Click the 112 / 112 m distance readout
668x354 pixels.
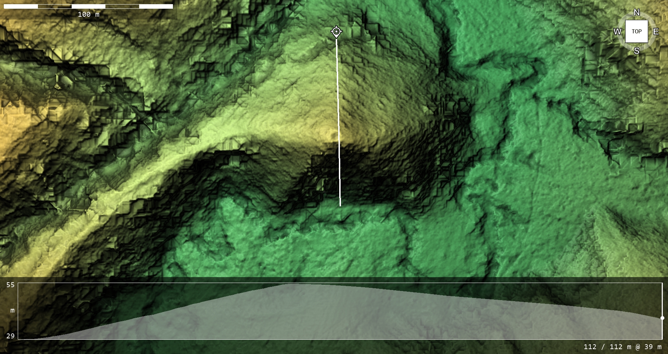tap(607, 347)
